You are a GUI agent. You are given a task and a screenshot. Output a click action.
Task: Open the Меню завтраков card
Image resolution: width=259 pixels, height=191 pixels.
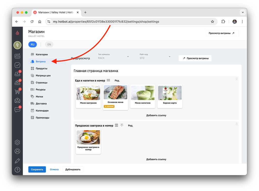pyautogui.click(x=88, y=96)
